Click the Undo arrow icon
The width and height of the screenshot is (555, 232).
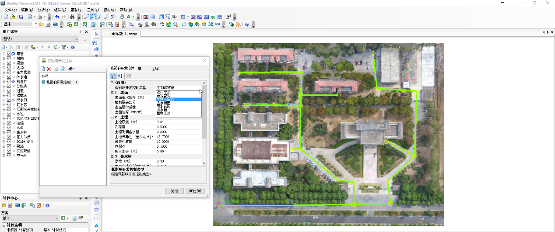[x=57, y=17]
